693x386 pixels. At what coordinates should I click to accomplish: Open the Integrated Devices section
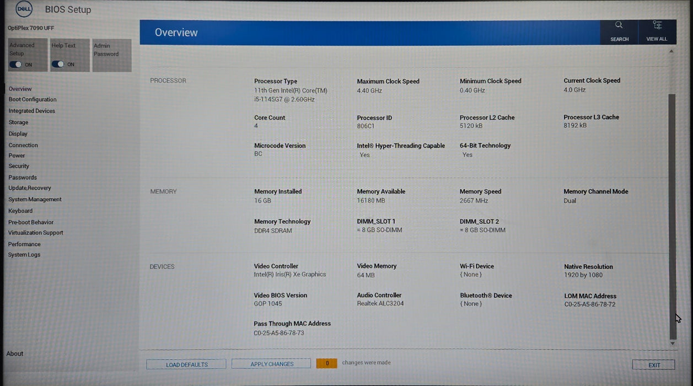[x=32, y=111]
